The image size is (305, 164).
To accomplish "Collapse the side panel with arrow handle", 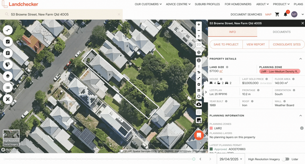I will coord(206,92).
